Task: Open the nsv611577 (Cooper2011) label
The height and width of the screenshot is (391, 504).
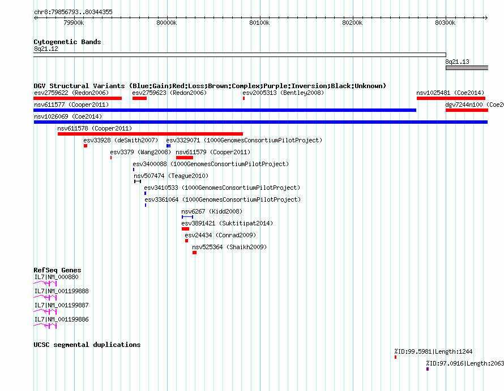Action: pos(71,105)
